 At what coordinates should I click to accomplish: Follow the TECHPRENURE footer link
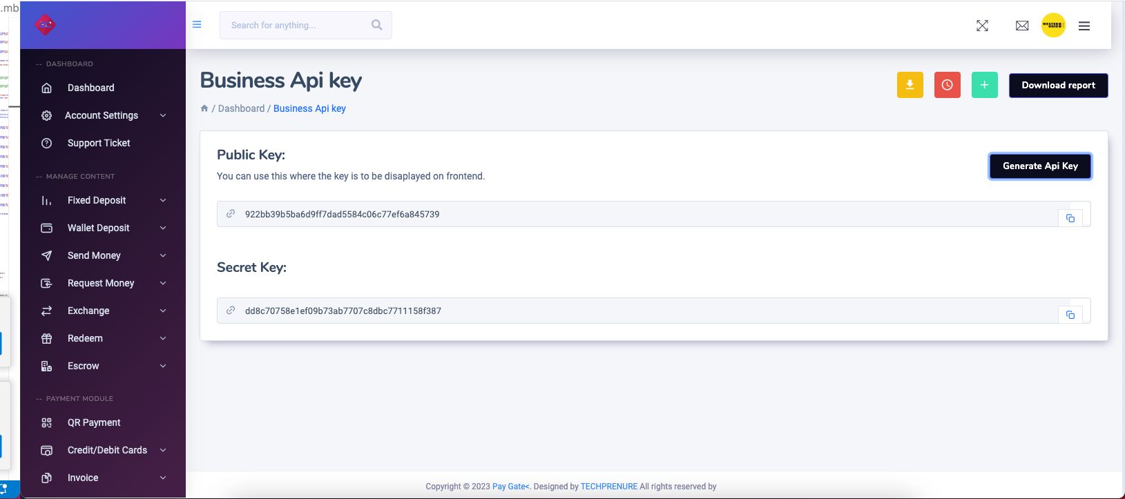(608, 487)
